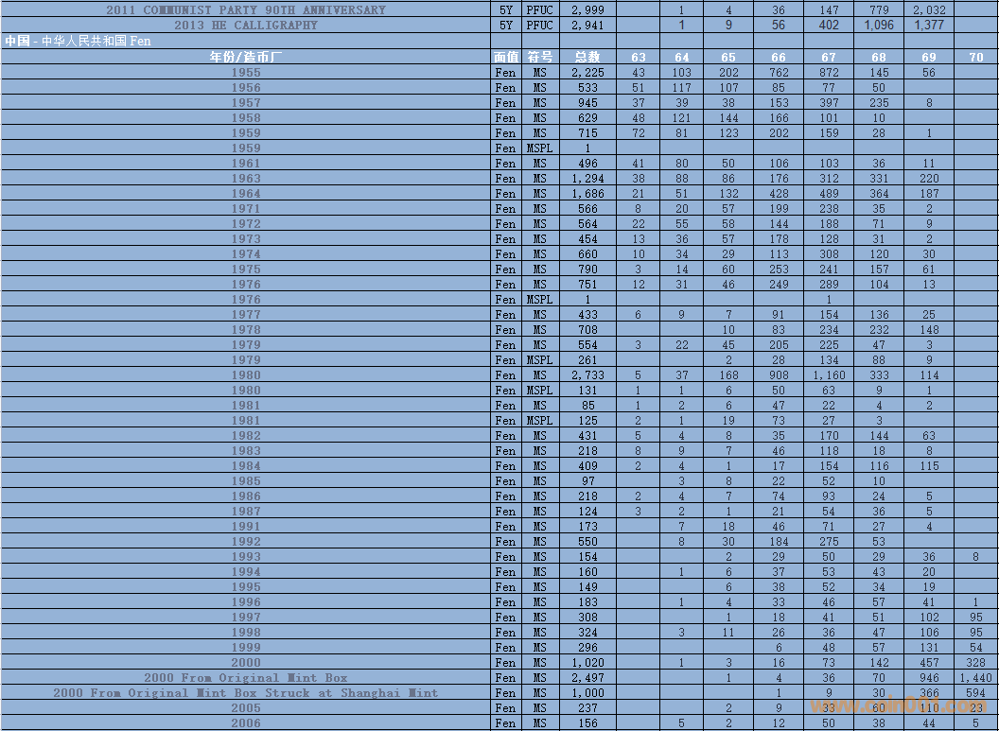Screen dimensions: 999x731
Task: Click the 2,497 total cell
Action: 587,678
